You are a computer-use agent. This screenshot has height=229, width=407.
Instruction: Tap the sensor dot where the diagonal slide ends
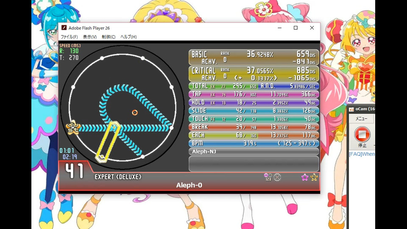pyautogui.click(x=143, y=156)
